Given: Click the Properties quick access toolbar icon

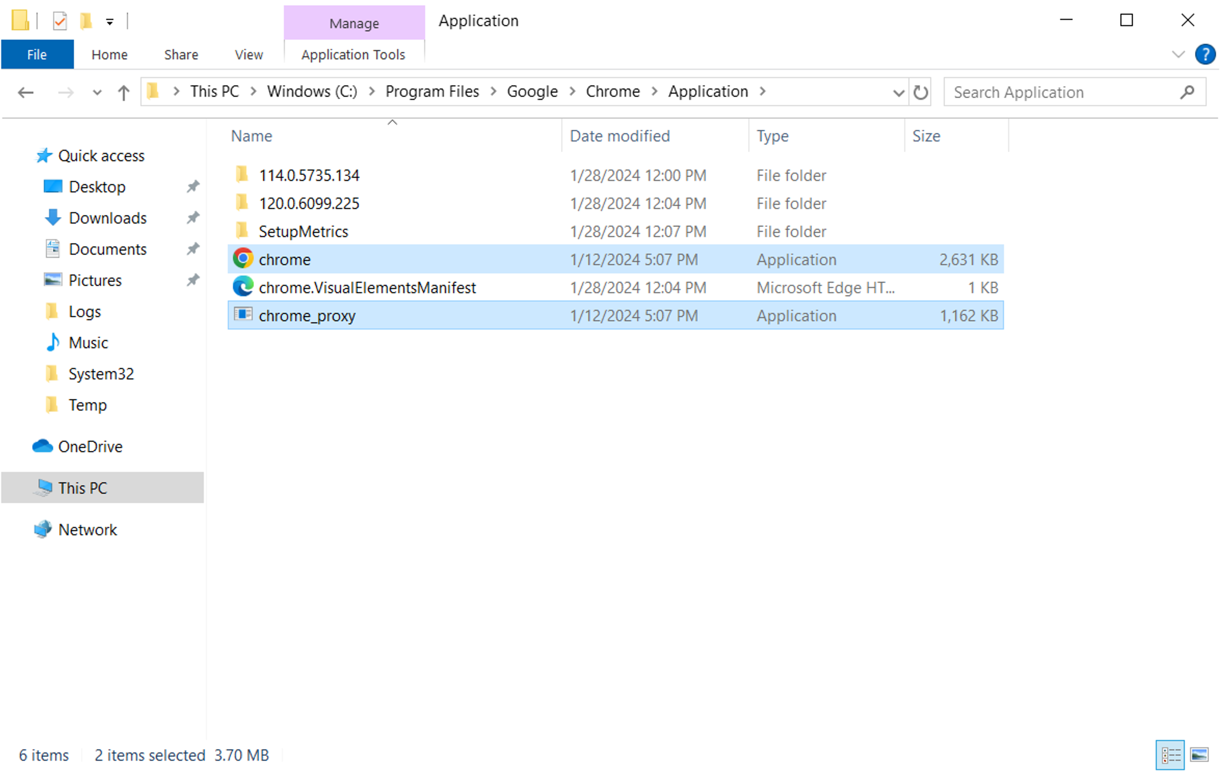Looking at the screenshot, I should (60, 21).
